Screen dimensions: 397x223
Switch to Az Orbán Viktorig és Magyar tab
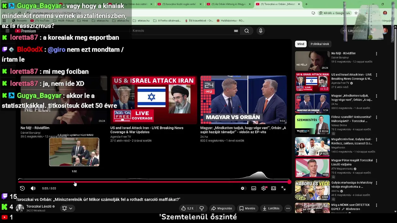[229, 4]
